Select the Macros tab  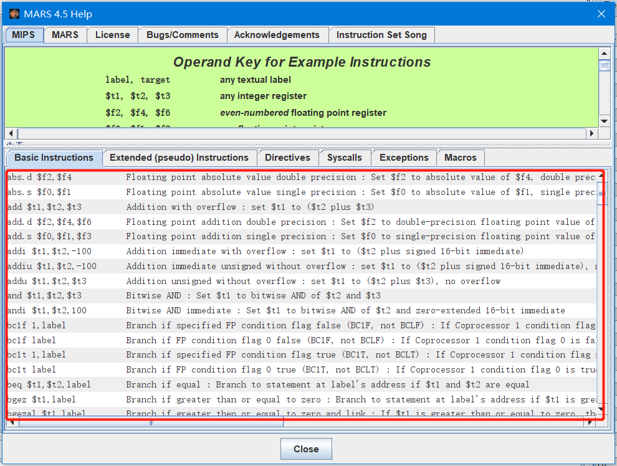(461, 158)
